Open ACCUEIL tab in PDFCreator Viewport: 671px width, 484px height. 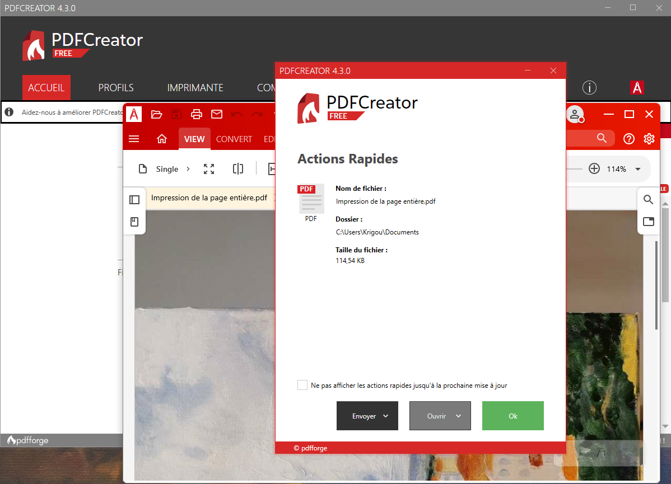pos(46,88)
